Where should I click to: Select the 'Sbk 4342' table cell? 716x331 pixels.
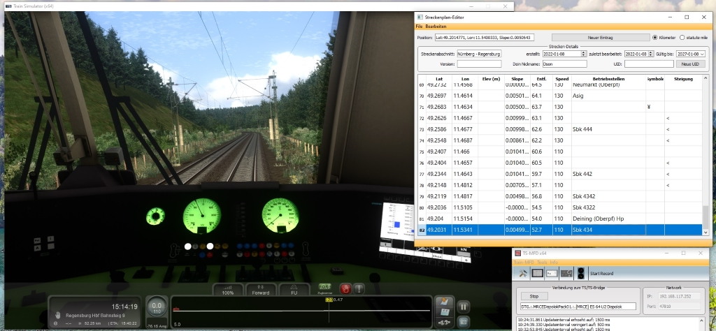608,196
